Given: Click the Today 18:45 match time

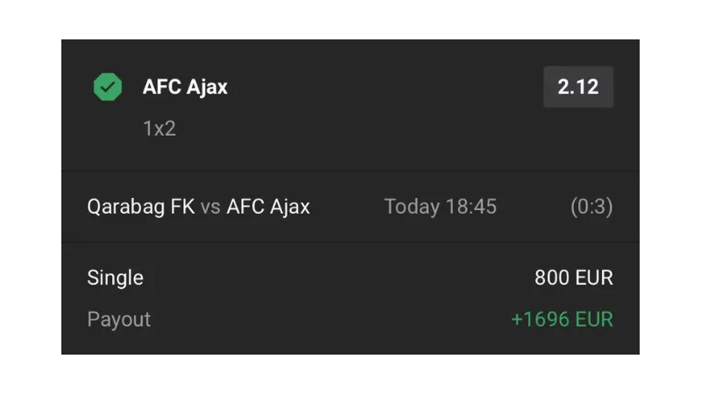Looking at the screenshot, I should (x=441, y=207).
